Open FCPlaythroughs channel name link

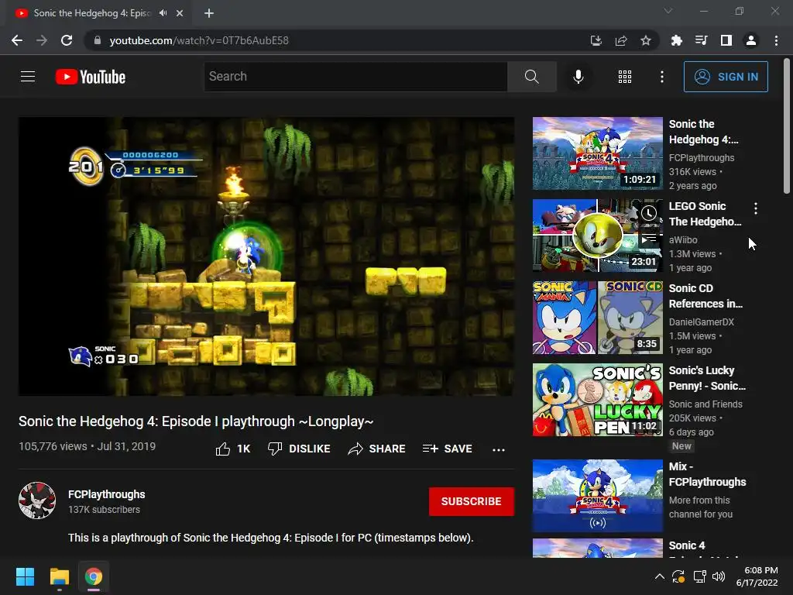tap(107, 494)
